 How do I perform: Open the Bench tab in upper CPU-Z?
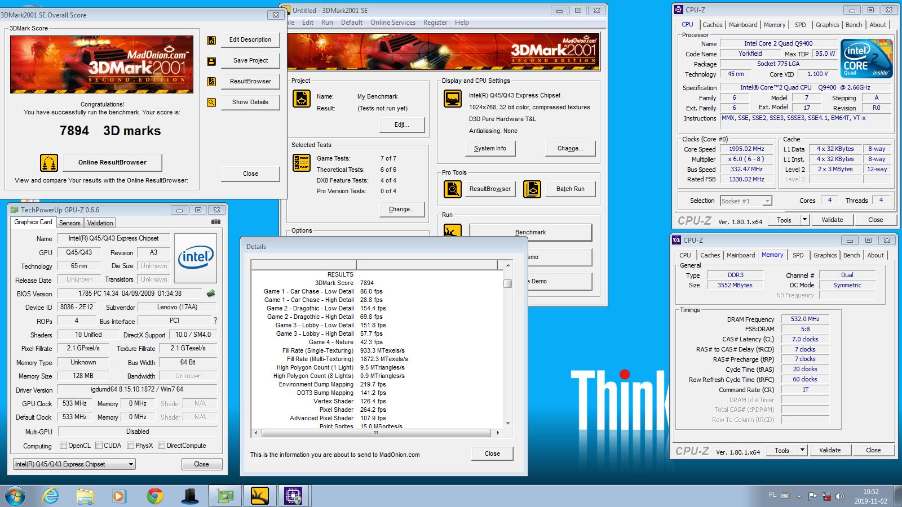854,25
